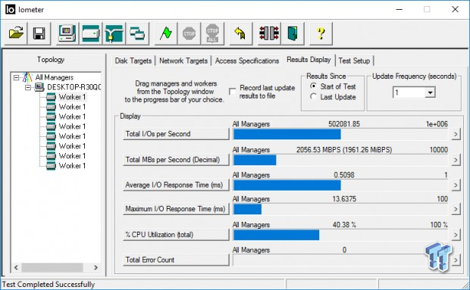This screenshot has width=470, height=290.
Task: Enable Record last update results to file
Action: pyautogui.click(x=232, y=92)
